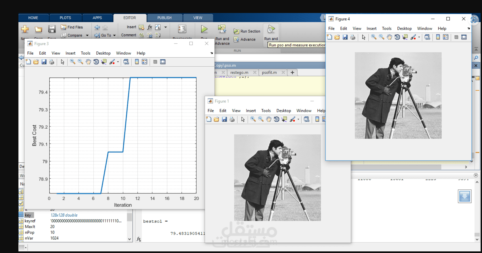The width and height of the screenshot is (482, 253).
Task: Select the nVar variable in Workspace
Action: tap(29, 238)
